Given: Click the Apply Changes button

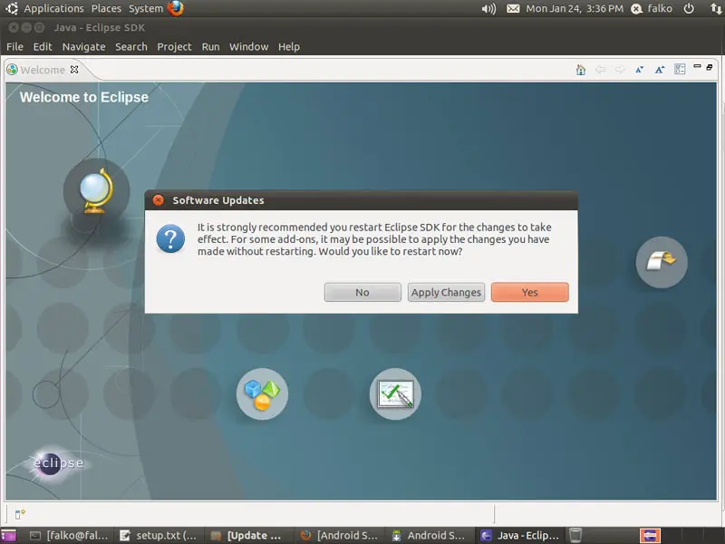Looking at the screenshot, I should 446,292.
